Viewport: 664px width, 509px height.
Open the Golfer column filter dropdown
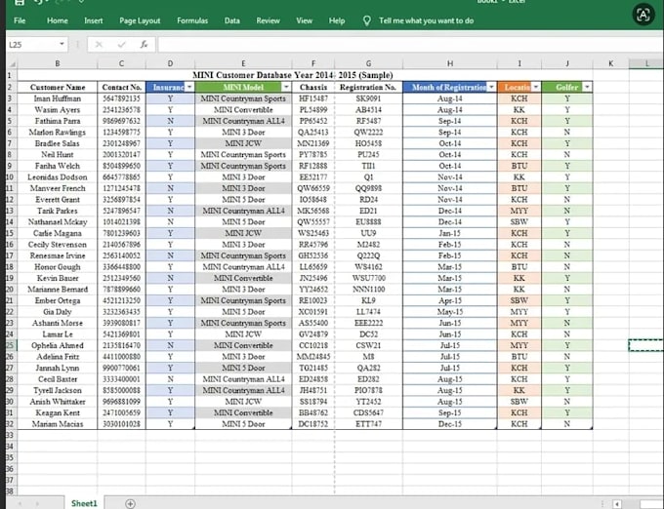pyautogui.click(x=587, y=87)
